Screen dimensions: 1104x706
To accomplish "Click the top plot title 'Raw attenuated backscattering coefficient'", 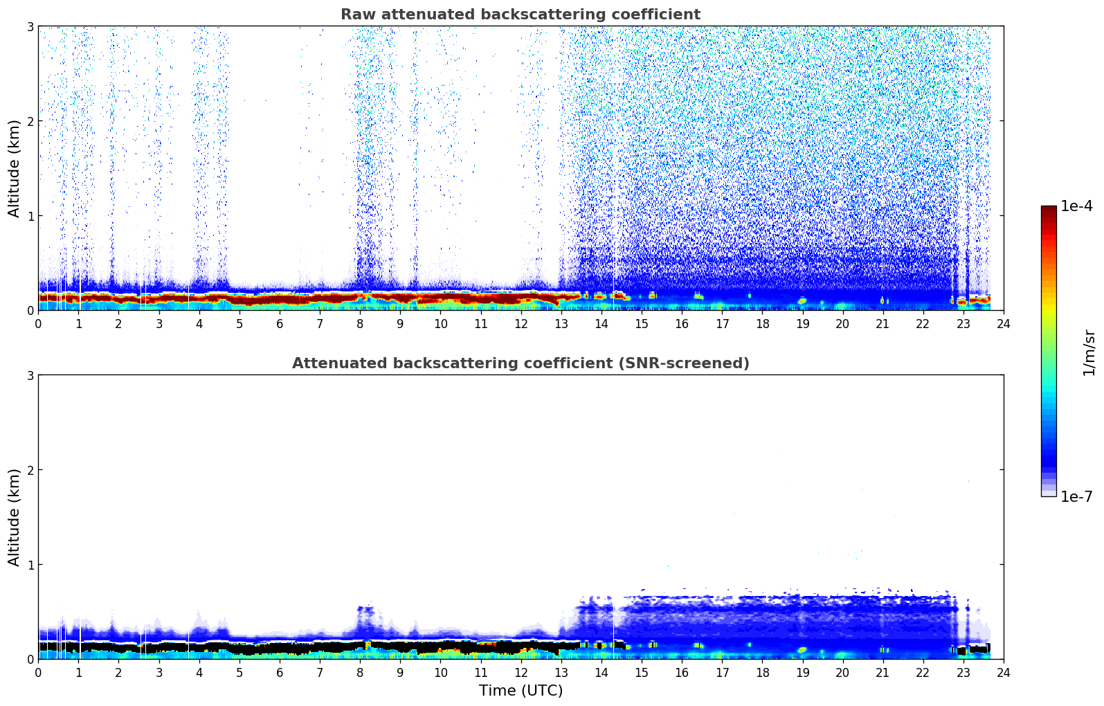I will coord(520,15).
